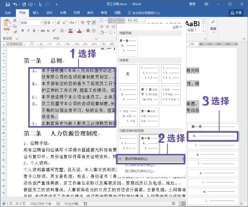Open the Change List Level submenu

pos(151,159)
